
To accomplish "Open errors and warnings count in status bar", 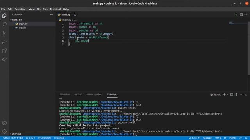I will pyautogui.click(x=30, y=138).
